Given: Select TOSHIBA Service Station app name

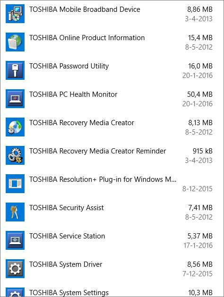Looking at the screenshot, I should tap(67, 236).
